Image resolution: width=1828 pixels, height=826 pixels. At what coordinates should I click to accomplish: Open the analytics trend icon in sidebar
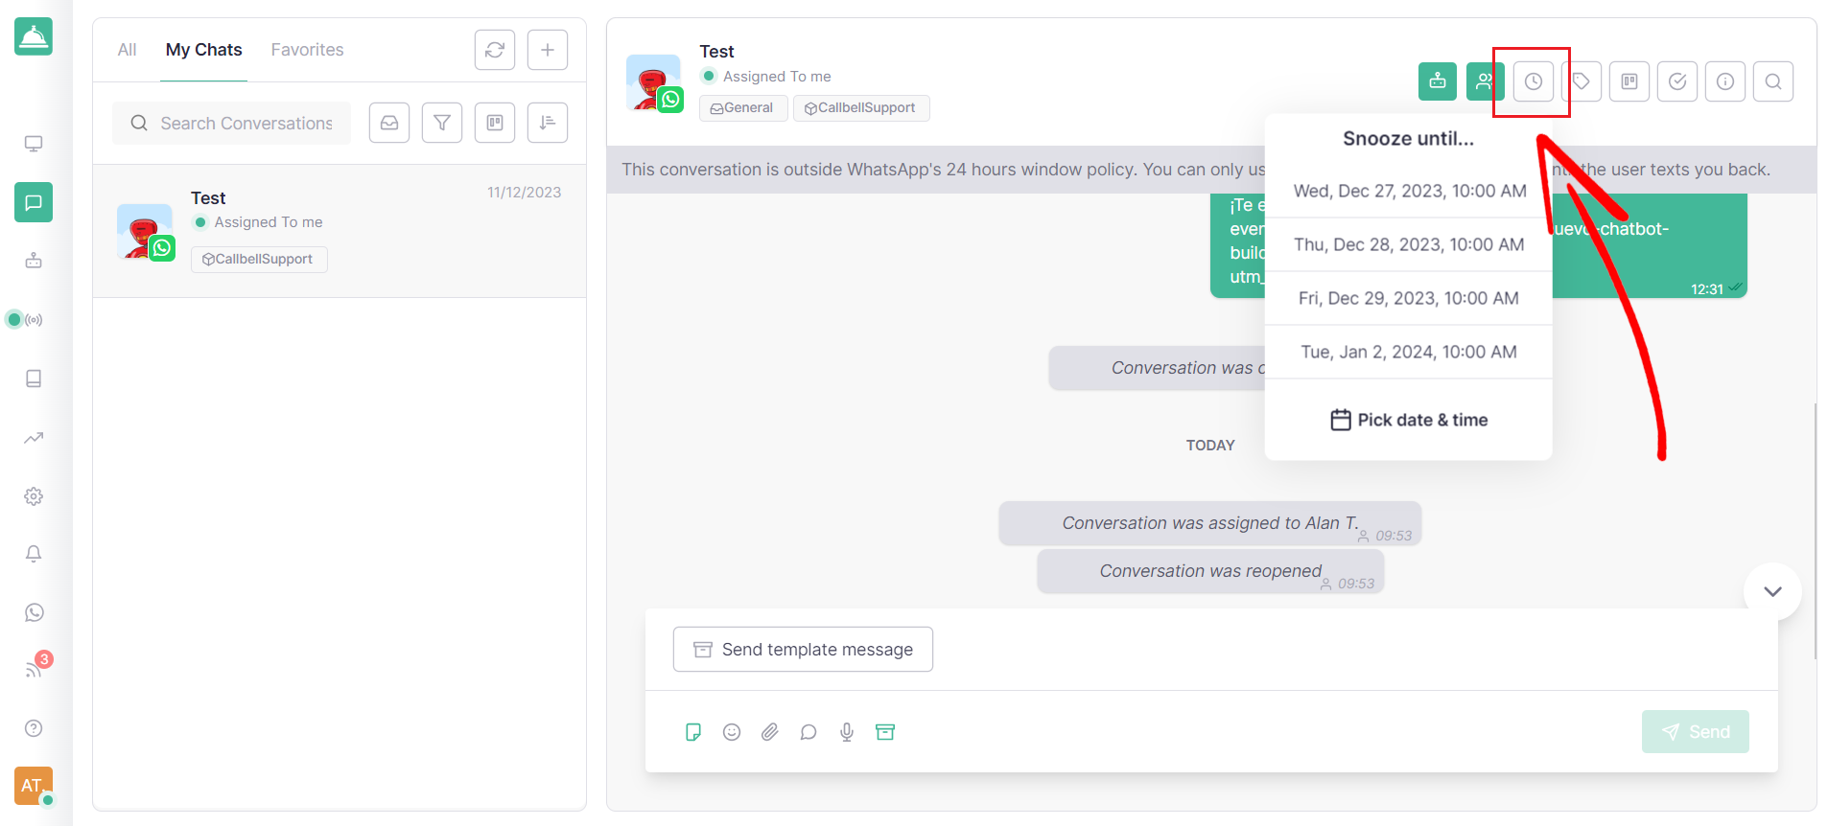pos(34,438)
